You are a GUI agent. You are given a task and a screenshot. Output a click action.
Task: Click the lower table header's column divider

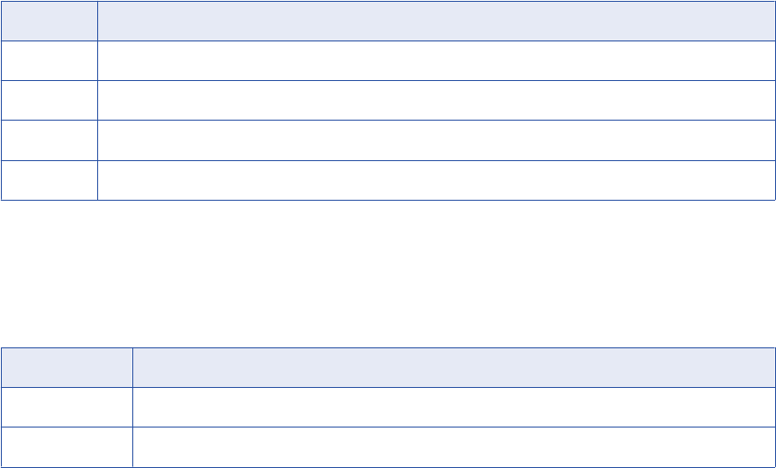click(133, 367)
